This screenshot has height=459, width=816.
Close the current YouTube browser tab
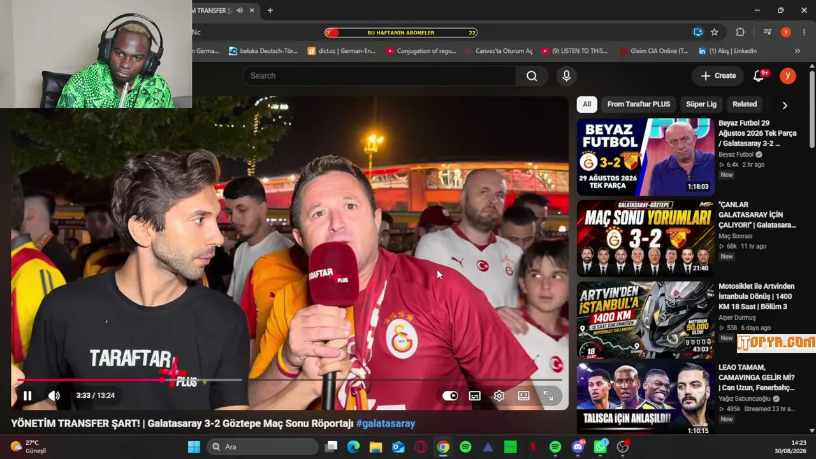tap(252, 10)
